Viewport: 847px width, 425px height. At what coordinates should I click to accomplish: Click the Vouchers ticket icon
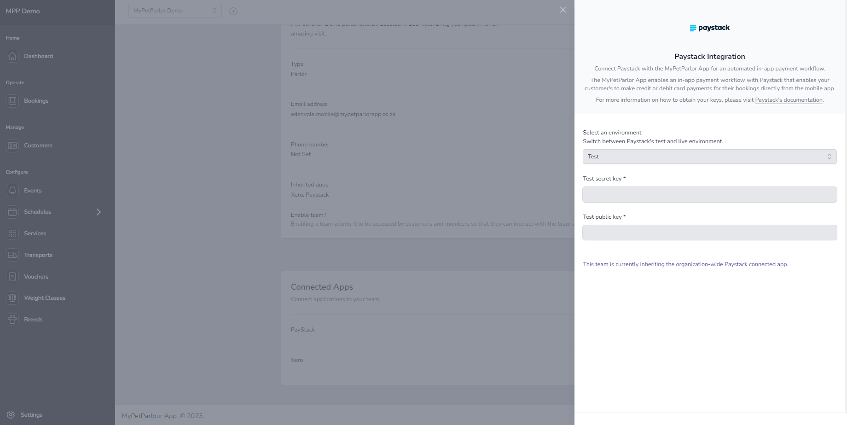(x=12, y=276)
